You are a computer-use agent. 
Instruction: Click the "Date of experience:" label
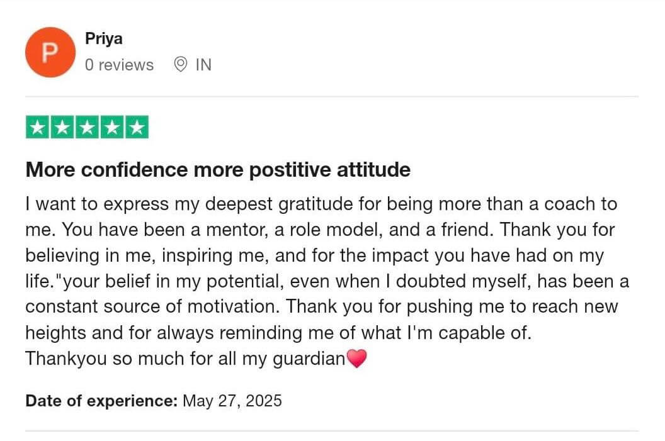point(101,401)
